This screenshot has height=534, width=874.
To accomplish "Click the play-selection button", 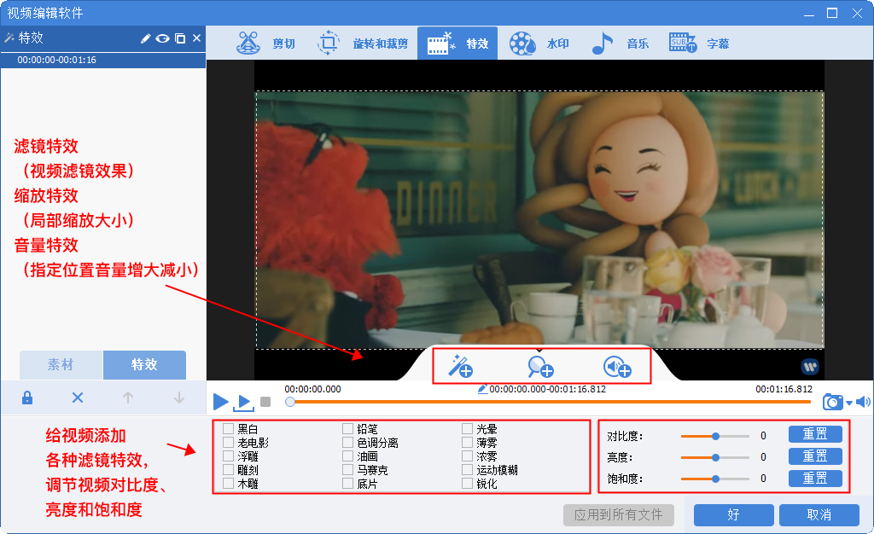I will 243,402.
